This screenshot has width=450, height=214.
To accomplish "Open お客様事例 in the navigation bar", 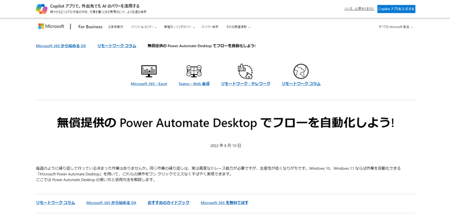I will (x=115, y=26).
